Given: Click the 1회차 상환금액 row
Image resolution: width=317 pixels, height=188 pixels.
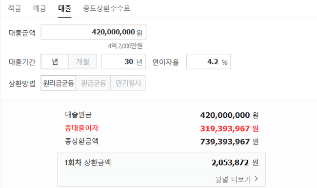Looking at the screenshot, I should [161, 162].
